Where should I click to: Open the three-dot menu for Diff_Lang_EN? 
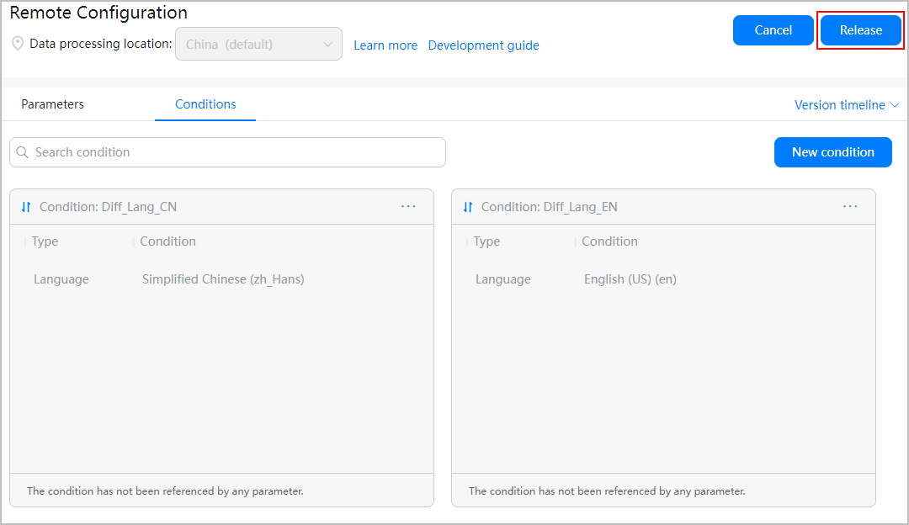point(850,207)
